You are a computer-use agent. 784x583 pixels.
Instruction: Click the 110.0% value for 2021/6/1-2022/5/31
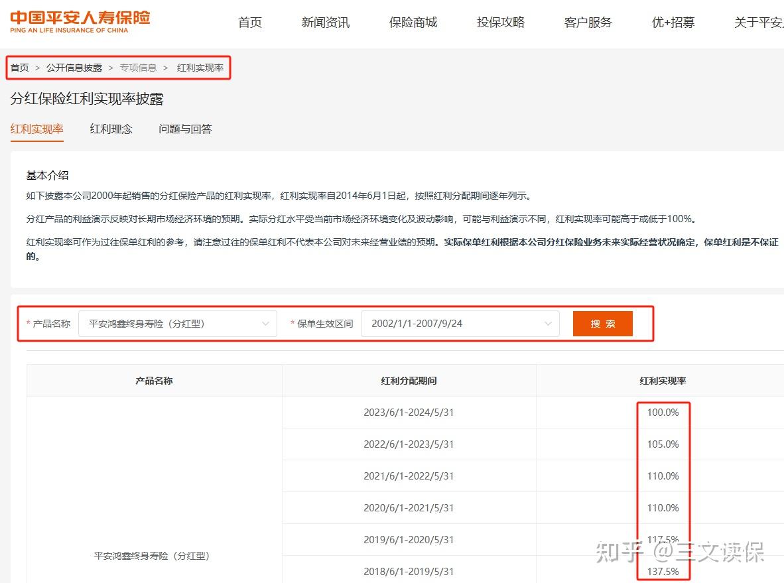(x=663, y=476)
